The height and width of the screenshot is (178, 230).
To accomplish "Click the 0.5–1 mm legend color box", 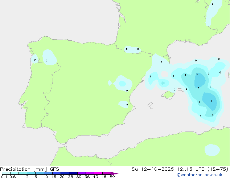I will (15, 173).
